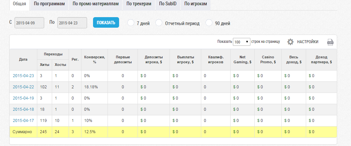Choose the 90 дней radio button
This screenshot has height=146, width=351.
(x=209, y=23)
